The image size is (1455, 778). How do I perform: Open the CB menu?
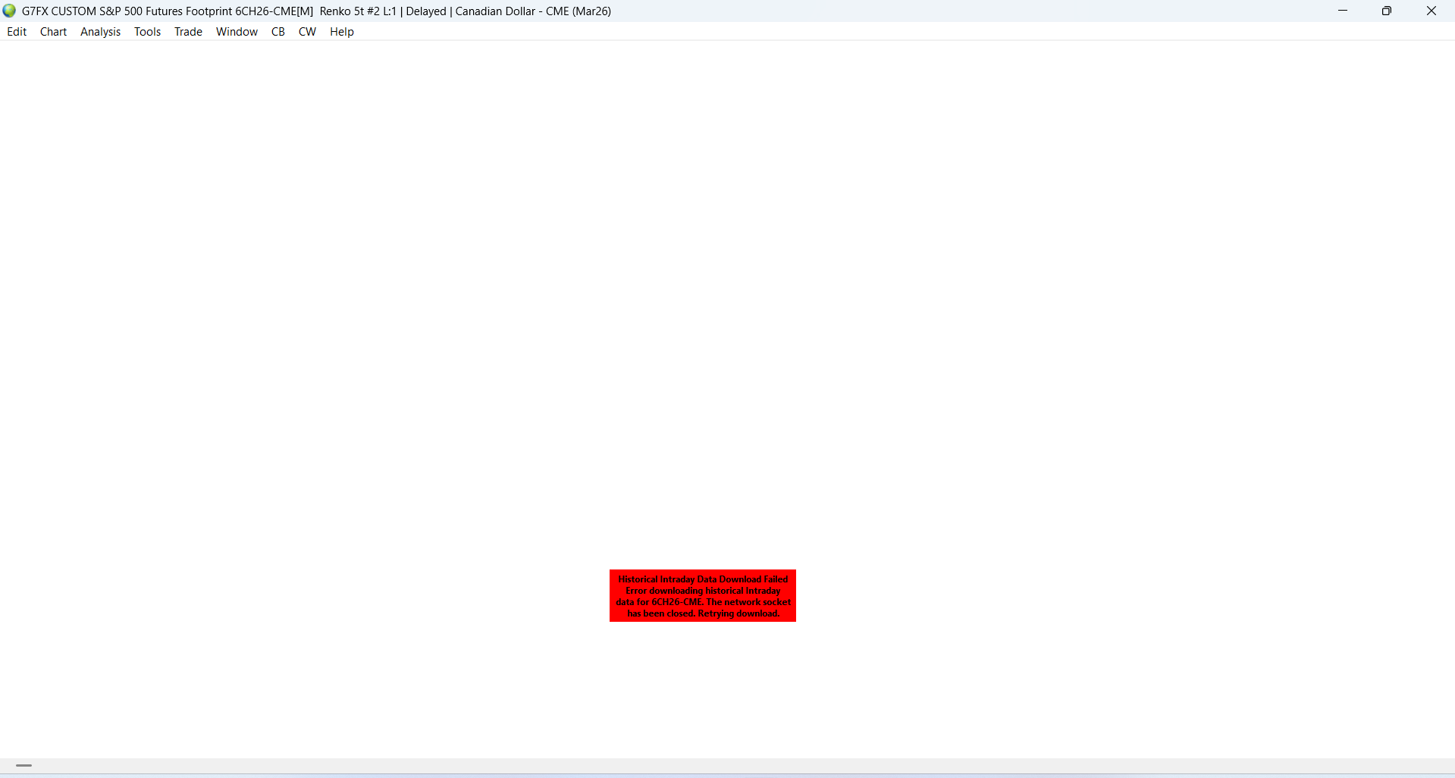(x=278, y=32)
